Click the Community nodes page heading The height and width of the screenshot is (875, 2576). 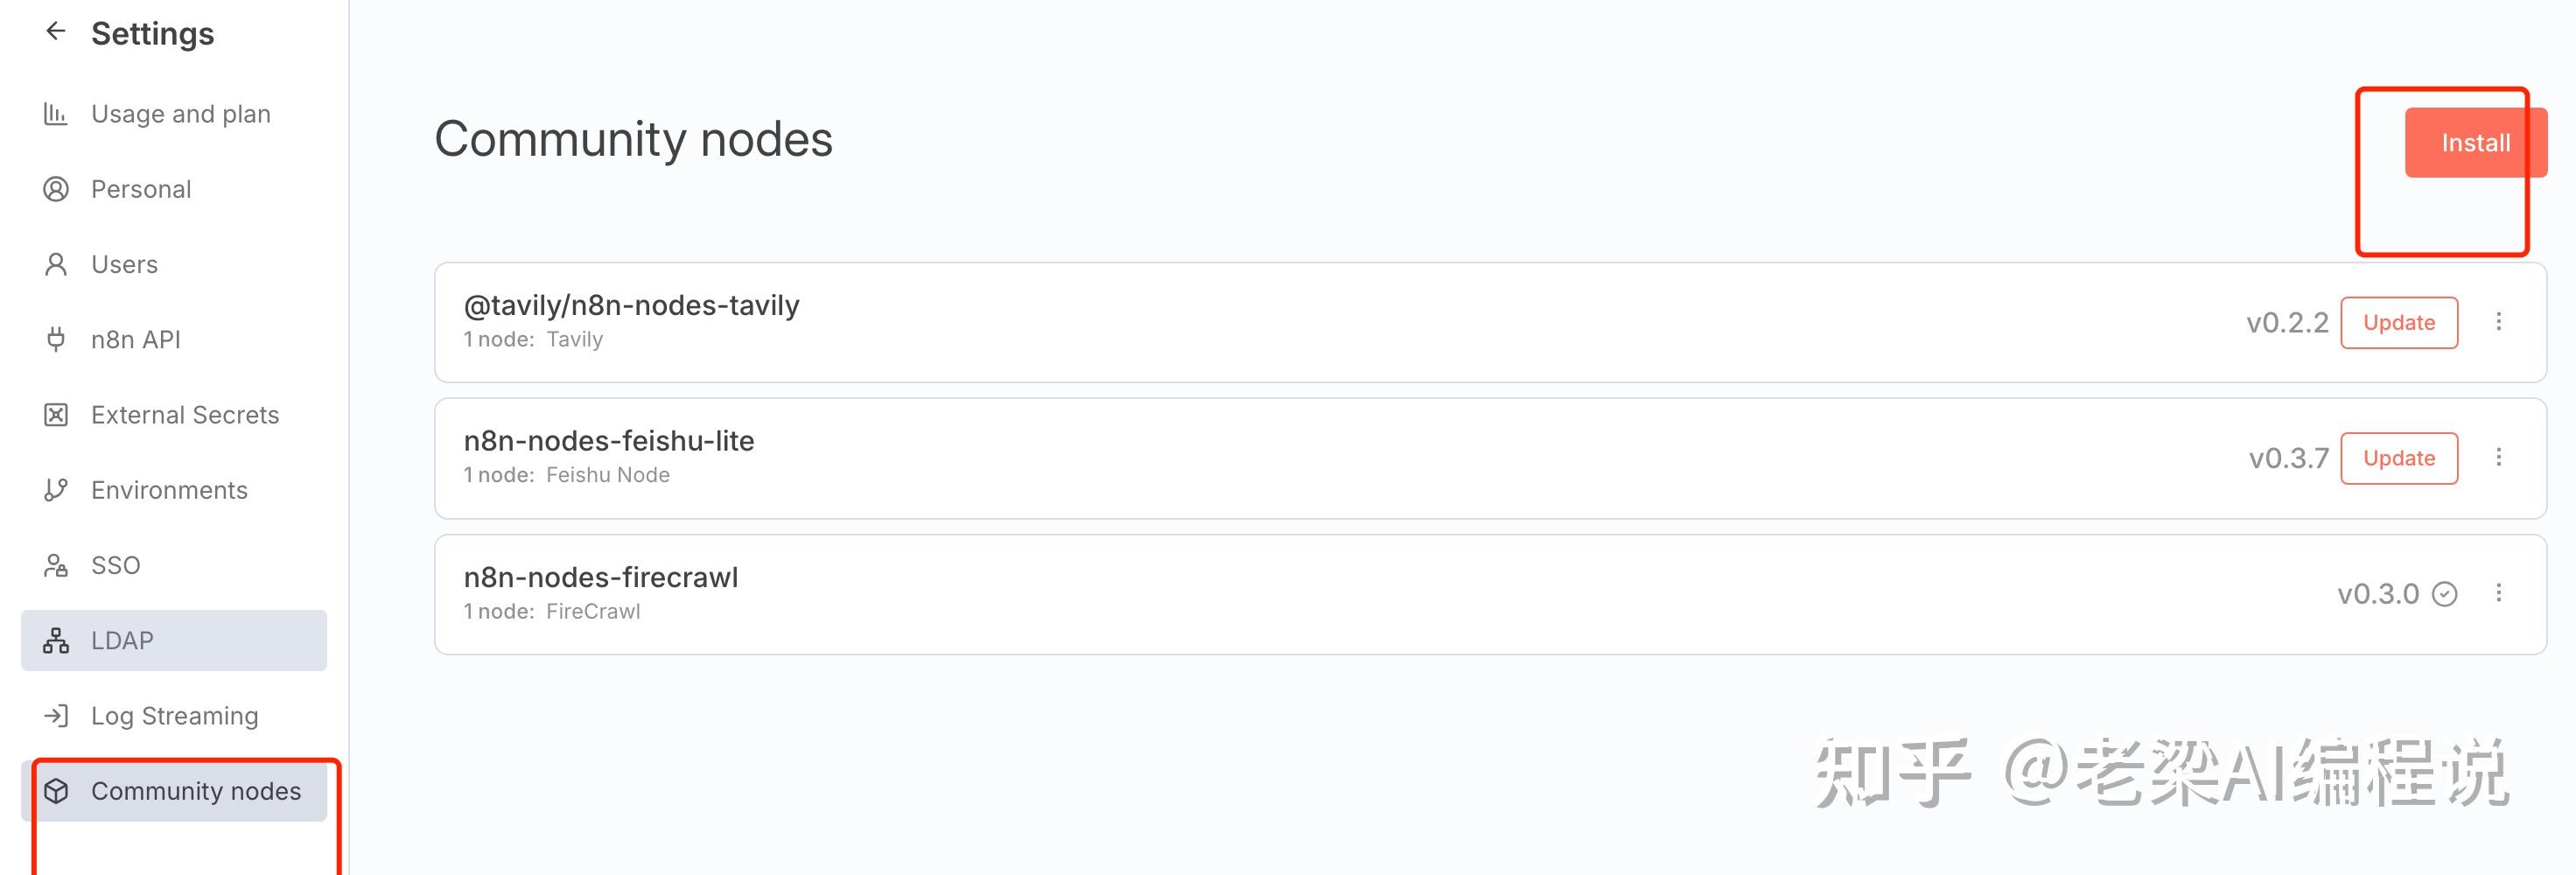tap(633, 139)
